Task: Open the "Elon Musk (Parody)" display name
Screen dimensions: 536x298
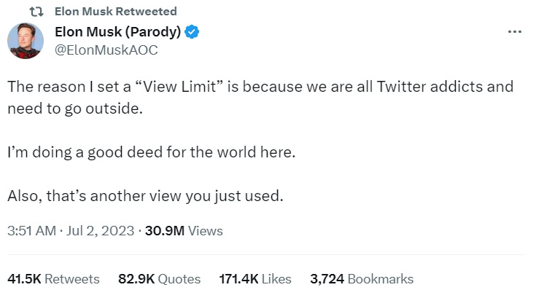Action: coord(118,32)
